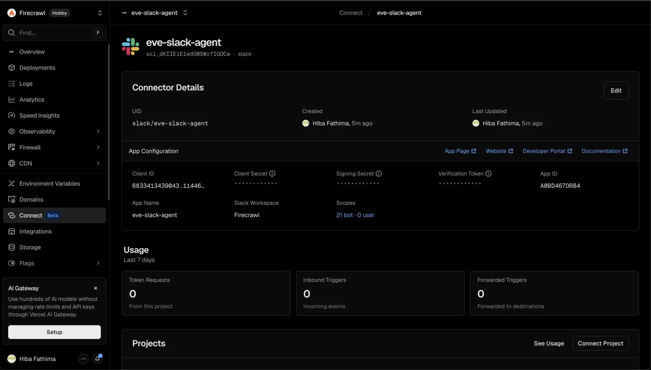Click the Last Updated Hiba Fathima avatar
The height and width of the screenshot is (370, 651).
[x=476, y=124]
